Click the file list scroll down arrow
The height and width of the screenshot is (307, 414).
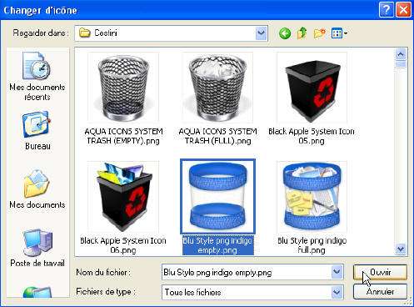[x=401, y=249]
